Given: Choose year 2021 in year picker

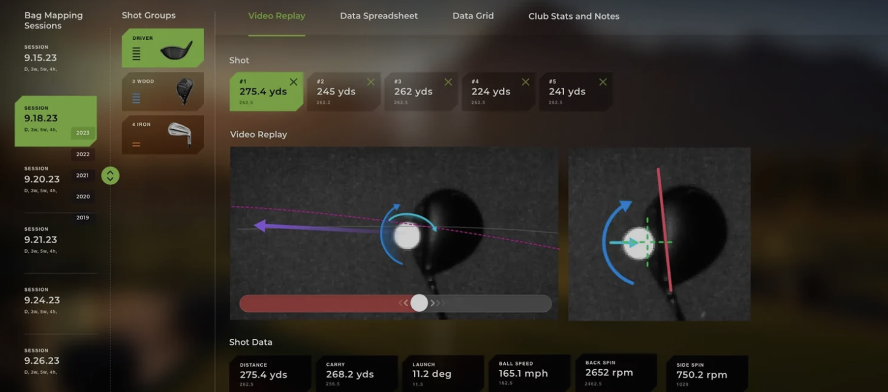Looking at the screenshot, I should pos(83,175).
